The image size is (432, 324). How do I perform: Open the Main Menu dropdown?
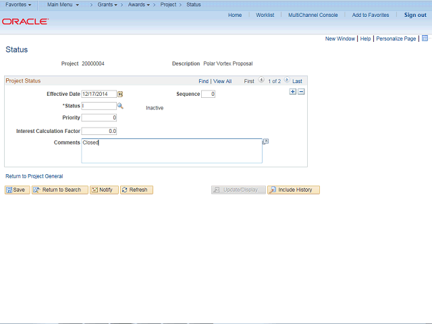(x=63, y=5)
